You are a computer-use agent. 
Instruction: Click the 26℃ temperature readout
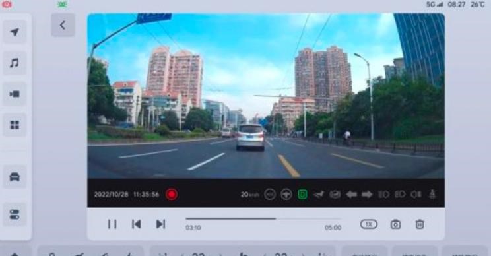478,5
